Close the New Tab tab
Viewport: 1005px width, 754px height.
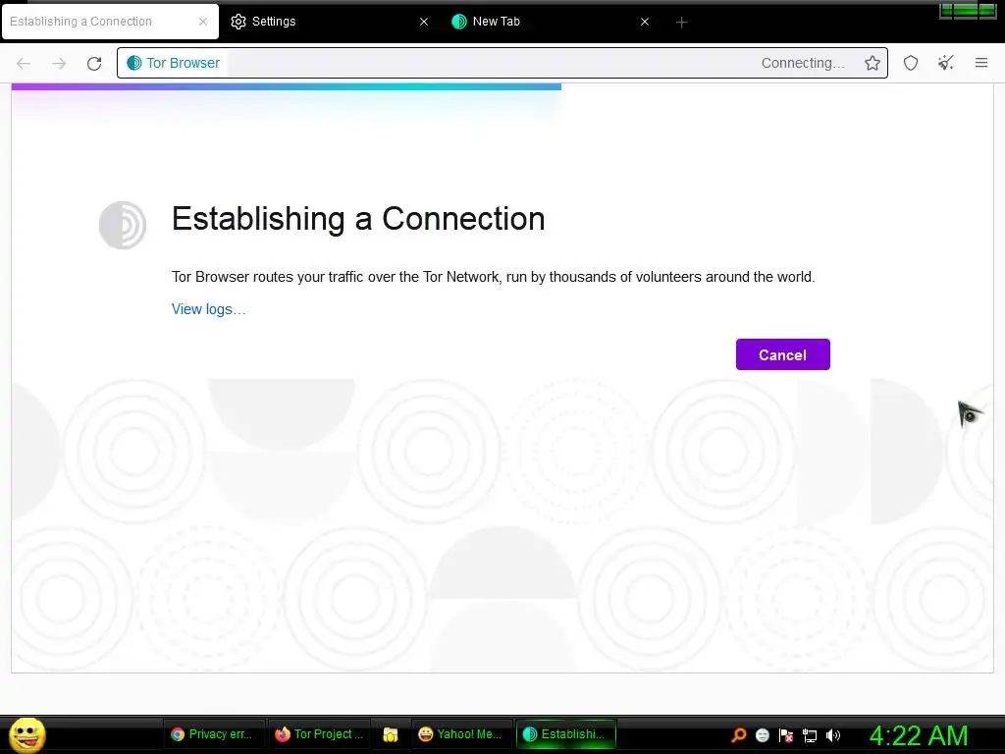point(645,22)
